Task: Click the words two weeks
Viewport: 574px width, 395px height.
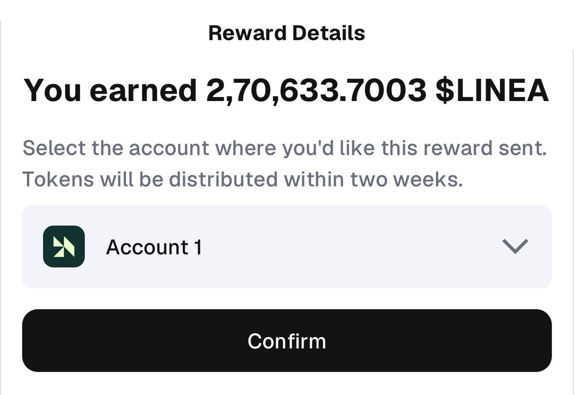Action: 407,179
